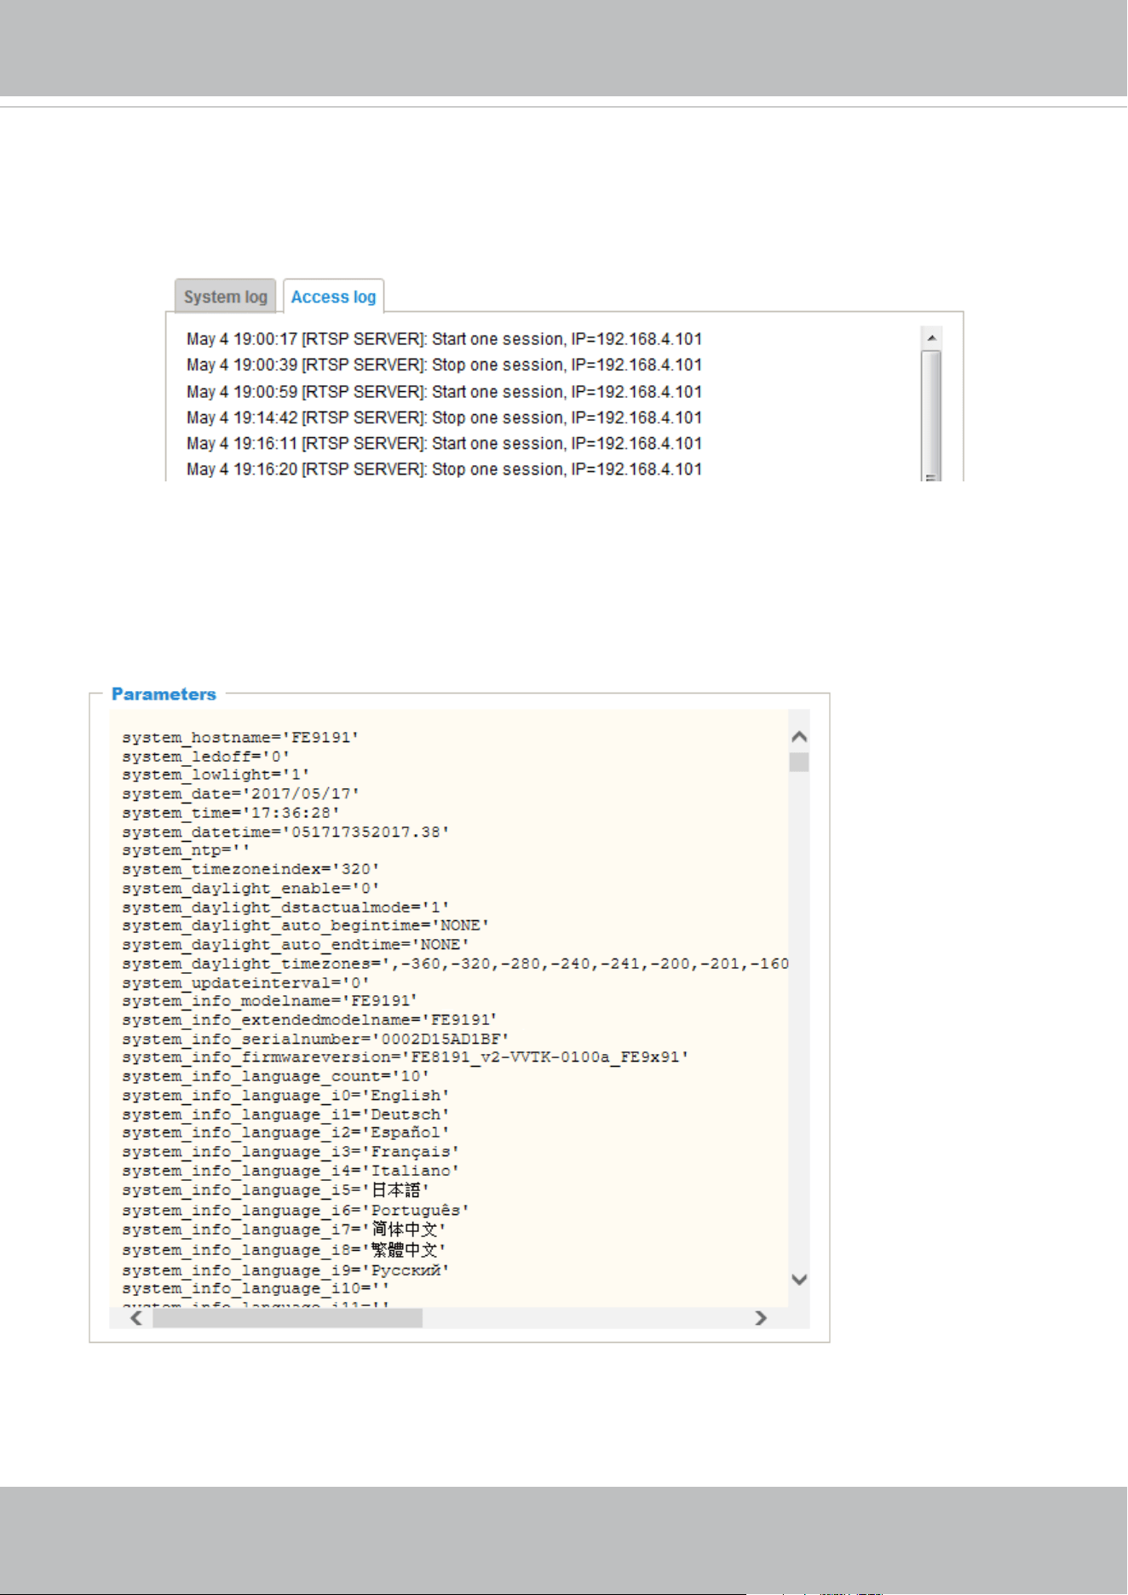Screen dimensions: 1128x1595
Task: Click the system_info_modelname='FE9191' line
Action: coord(270,1001)
